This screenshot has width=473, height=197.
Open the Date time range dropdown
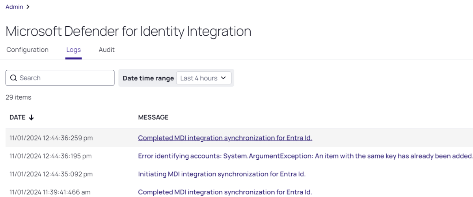pyautogui.click(x=203, y=78)
